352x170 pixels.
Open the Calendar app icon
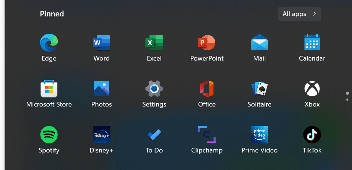point(312,42)
